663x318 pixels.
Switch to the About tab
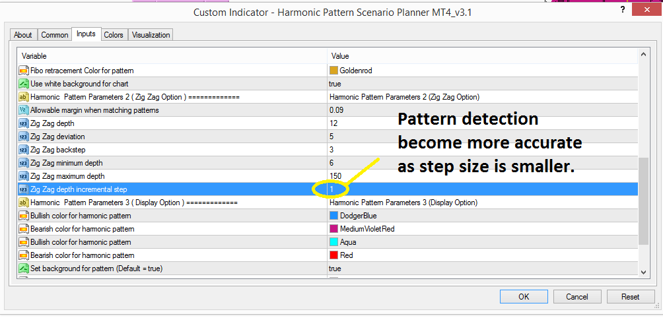23,35
